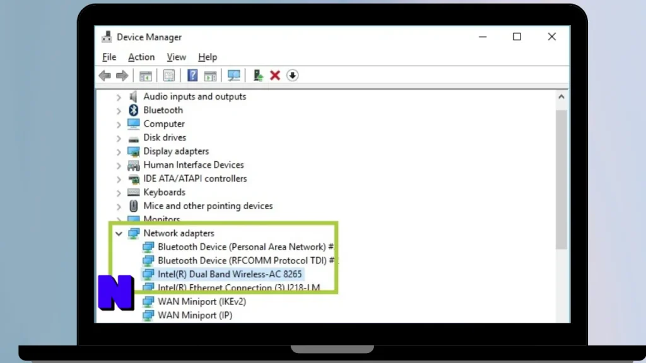Click the Human Interface Devices icon

point(133,165)
